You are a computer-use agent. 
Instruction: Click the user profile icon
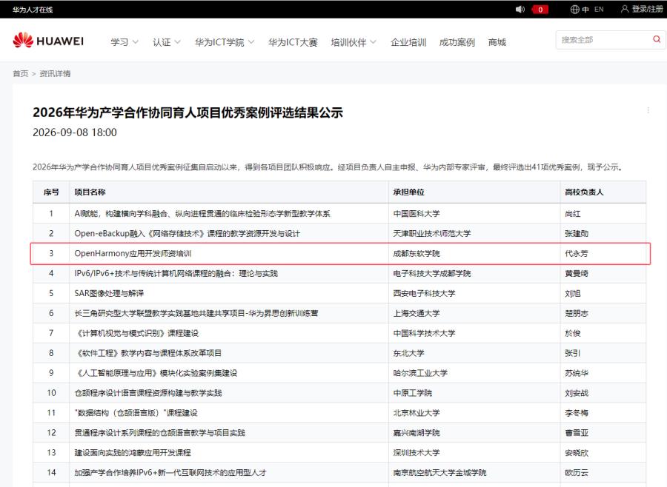[x=625, y=9]
